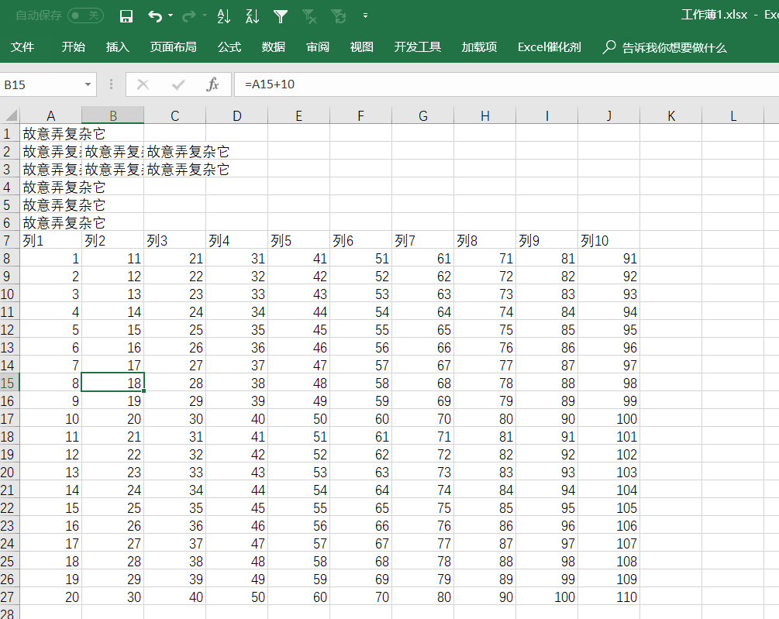
Task: Open the 视图 ribbon tab
Action: pyautogui.click(x=361, y=47)
